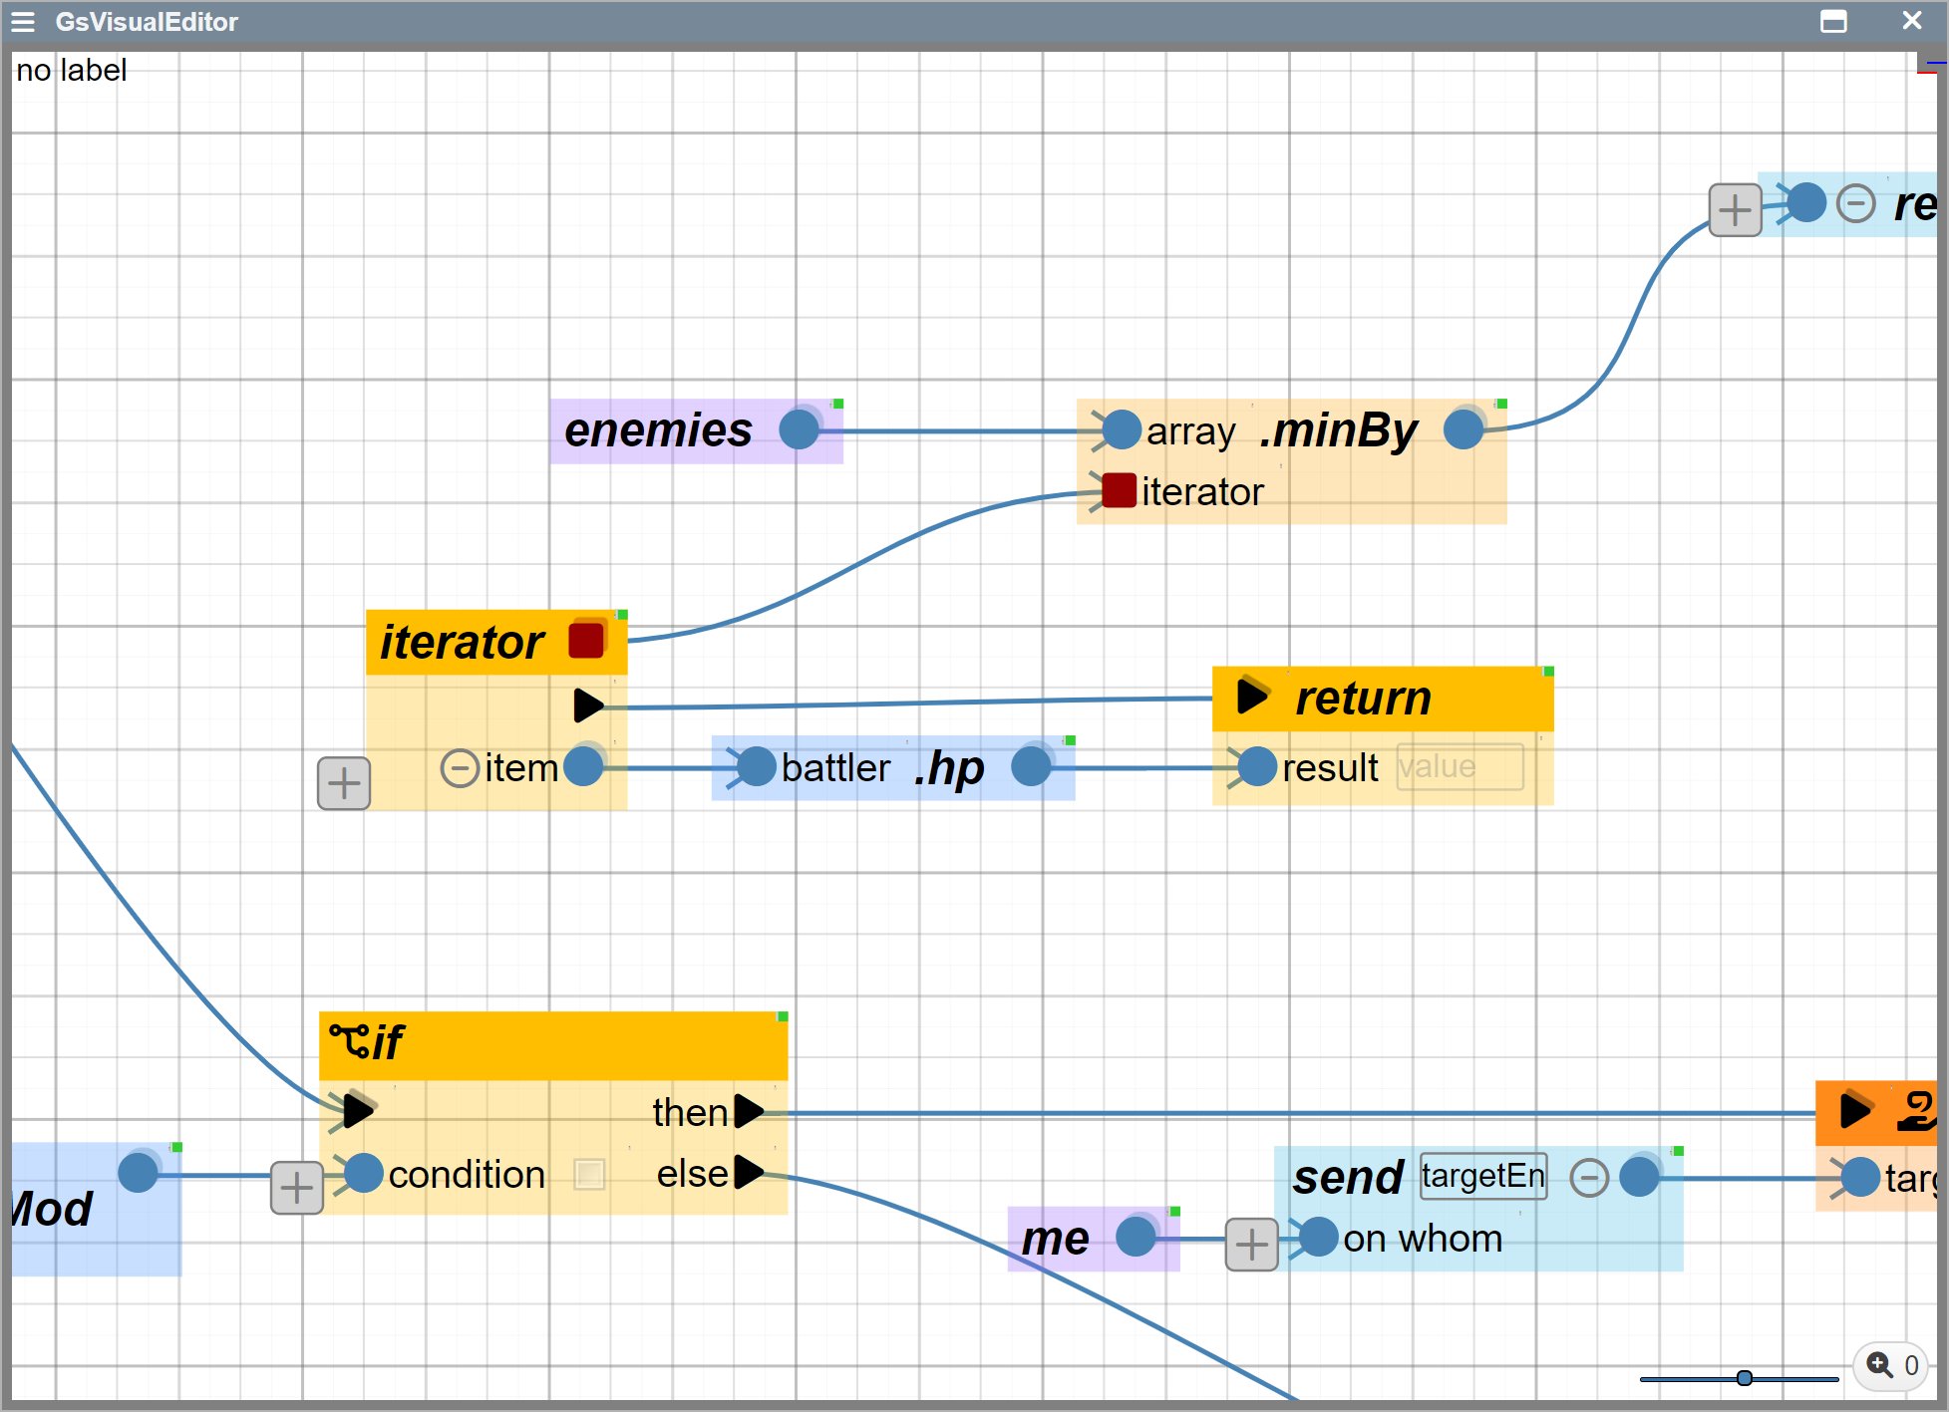Click the battler .hp output port

1031,766
